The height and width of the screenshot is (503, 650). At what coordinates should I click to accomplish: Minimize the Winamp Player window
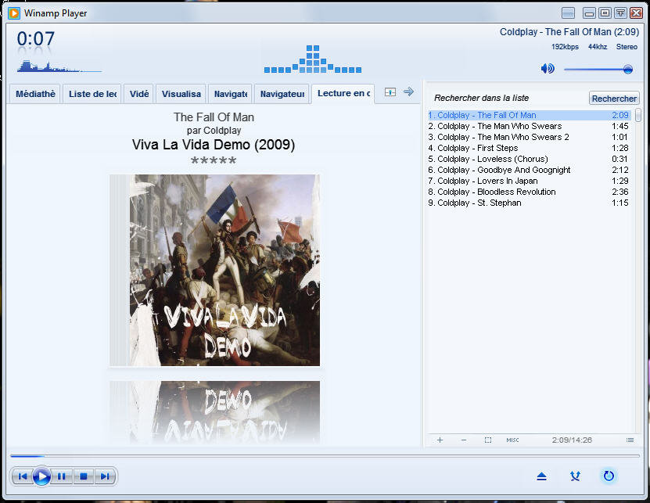tap(589, 13)
